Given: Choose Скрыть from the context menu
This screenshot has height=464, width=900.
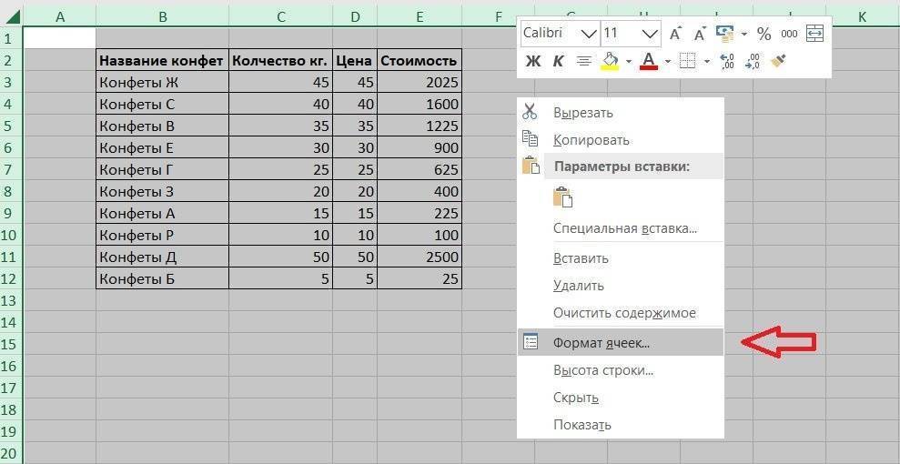Looking at the screenshot, I should pos(620,398).
